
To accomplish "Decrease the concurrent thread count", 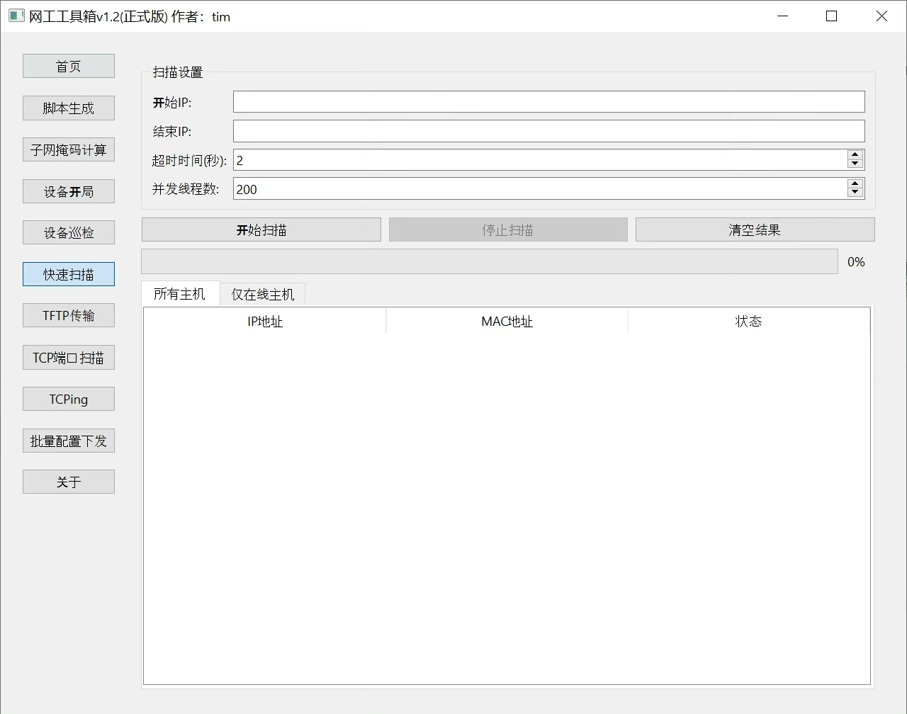I will pyautogui.click(x=855, y=193).
